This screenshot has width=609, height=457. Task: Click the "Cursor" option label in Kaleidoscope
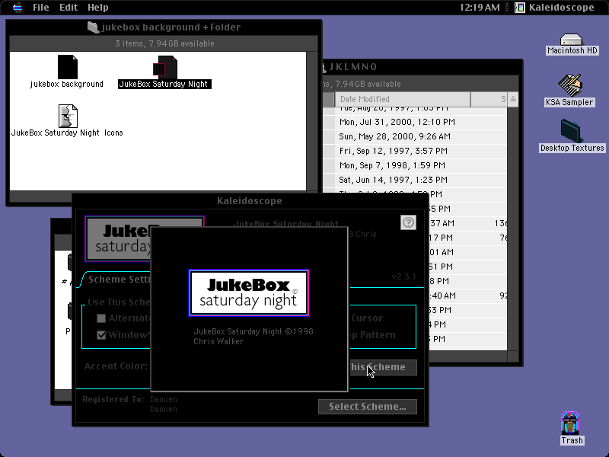point(367,318)
